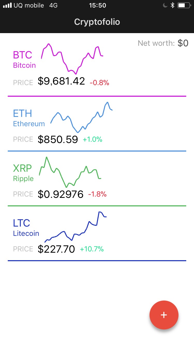Tap Bitcoin price $9,681.42

coord(61,81)
